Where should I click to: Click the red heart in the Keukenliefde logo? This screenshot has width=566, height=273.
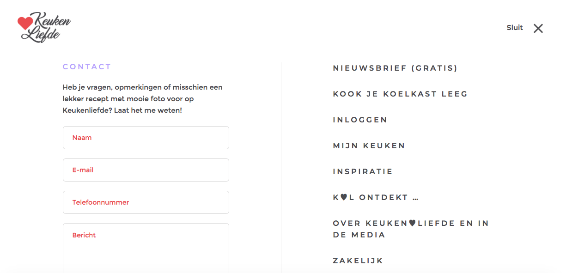pos(25,23)
